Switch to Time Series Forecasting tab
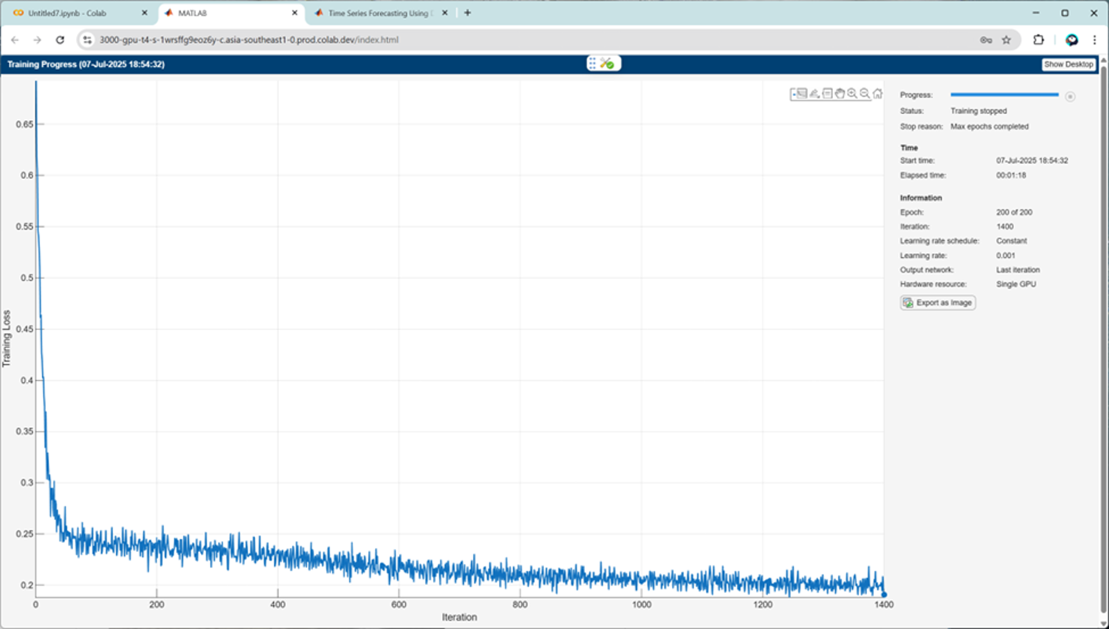 [380, 13]
